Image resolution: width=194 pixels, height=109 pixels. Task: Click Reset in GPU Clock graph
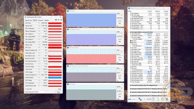[x=120, y=23]
